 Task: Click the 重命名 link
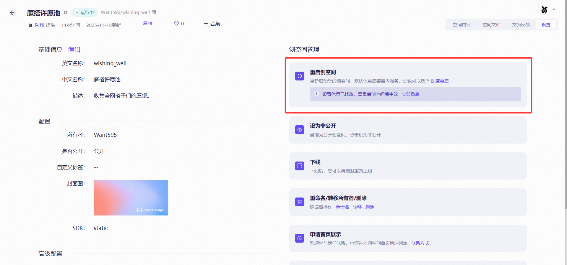[x=342, y=207]
